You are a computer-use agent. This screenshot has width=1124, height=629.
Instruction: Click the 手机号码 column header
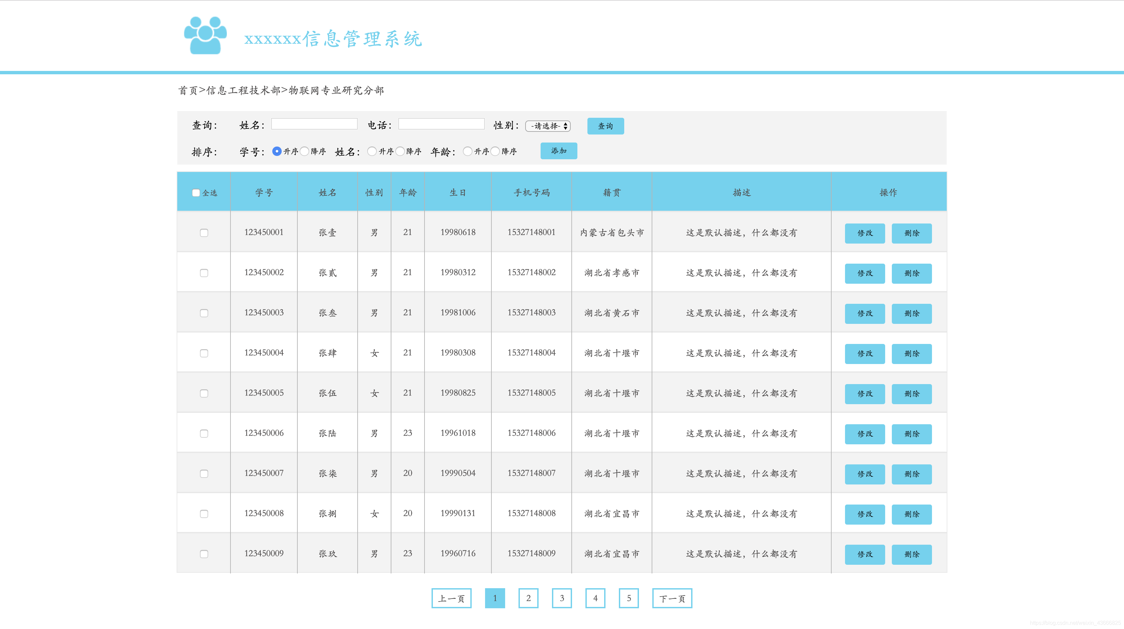click(532, 192)
